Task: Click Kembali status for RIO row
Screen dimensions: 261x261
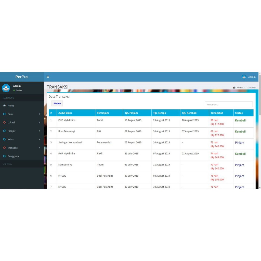Action: click(240, 132)
